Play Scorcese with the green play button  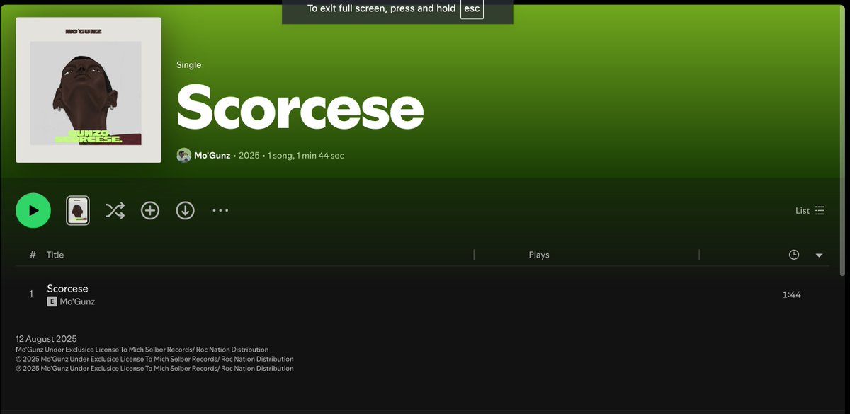pyautogui.click(x=33, y=210)
